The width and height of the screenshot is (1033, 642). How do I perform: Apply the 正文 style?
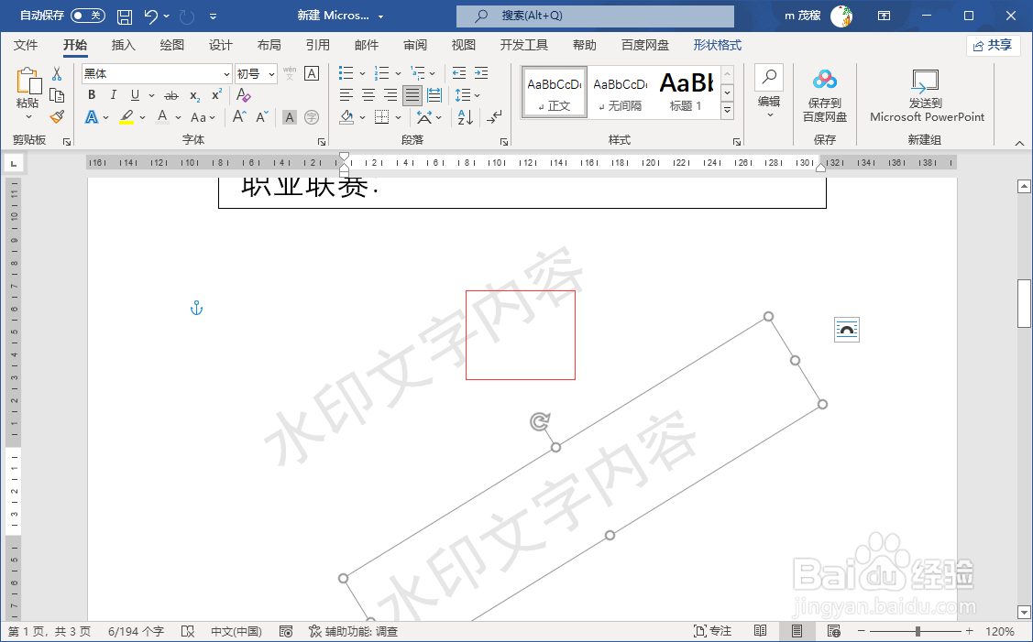(x=554, y=92)
